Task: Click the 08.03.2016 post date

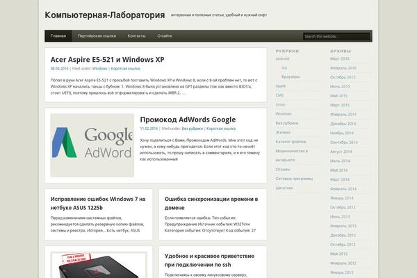Action: pos(60,69)
